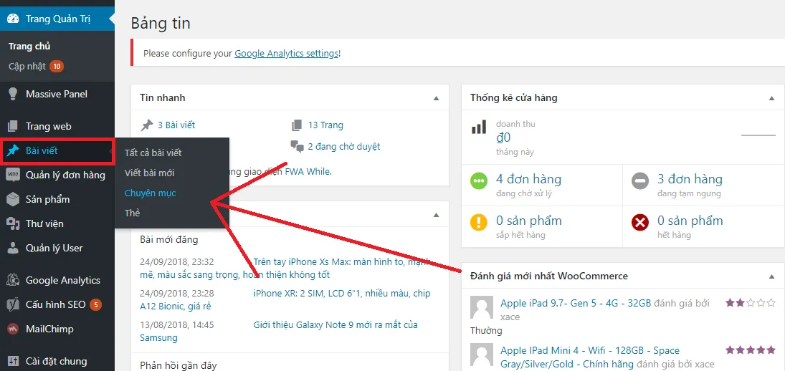Click the date 13/08/2018, 14:45
The width and height of the screenshot is (785, 371).
pyautogui.click(x=177, y=324)
